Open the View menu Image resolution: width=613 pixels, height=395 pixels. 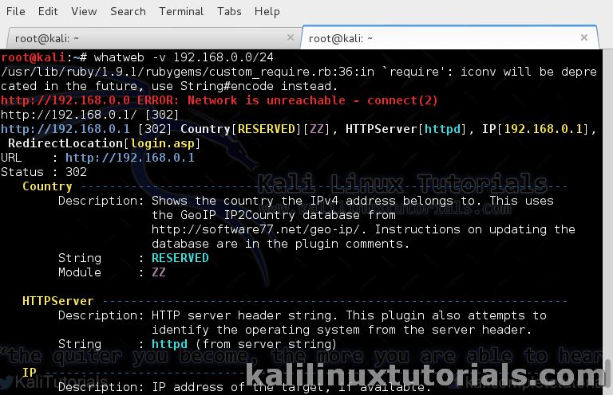point(84,11)
